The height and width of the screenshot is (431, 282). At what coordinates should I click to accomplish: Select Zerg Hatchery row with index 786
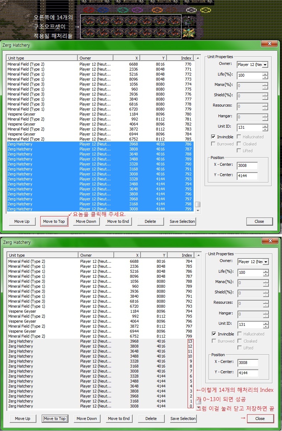point(100,144)
